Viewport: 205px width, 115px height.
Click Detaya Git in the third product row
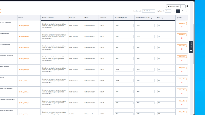182,46
